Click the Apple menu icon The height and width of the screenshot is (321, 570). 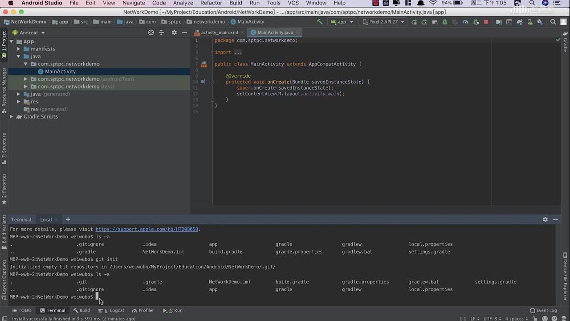[11, 3]
